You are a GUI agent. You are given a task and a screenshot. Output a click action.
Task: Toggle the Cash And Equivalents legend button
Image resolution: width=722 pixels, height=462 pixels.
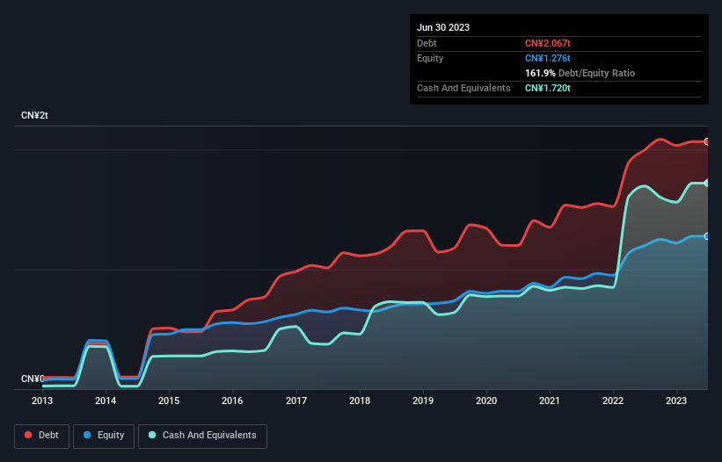point(202,436)
